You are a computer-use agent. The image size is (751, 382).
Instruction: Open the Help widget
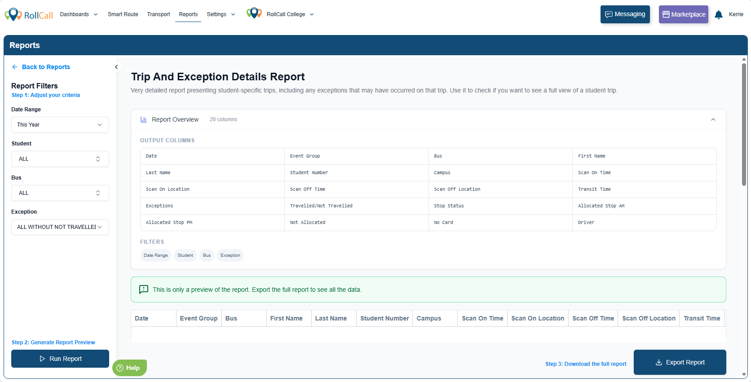(129, 368)
